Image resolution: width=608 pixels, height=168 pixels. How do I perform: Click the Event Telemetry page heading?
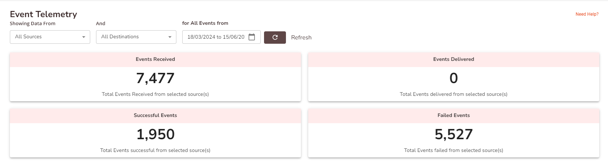point(43,14)
